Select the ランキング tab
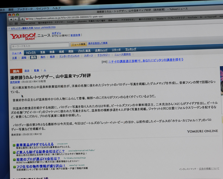This screenshot has height=179, width=223. tap(130, 49)
